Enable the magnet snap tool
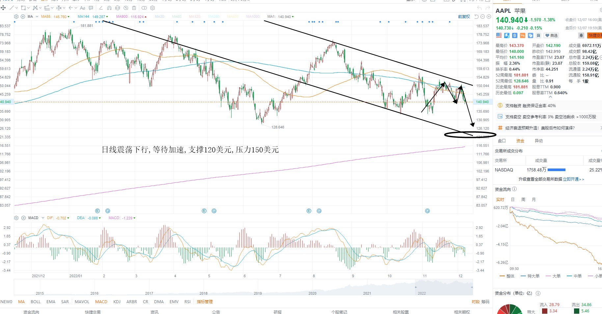The width and height of the screenshot is (602, 314). tap(109, 8)
